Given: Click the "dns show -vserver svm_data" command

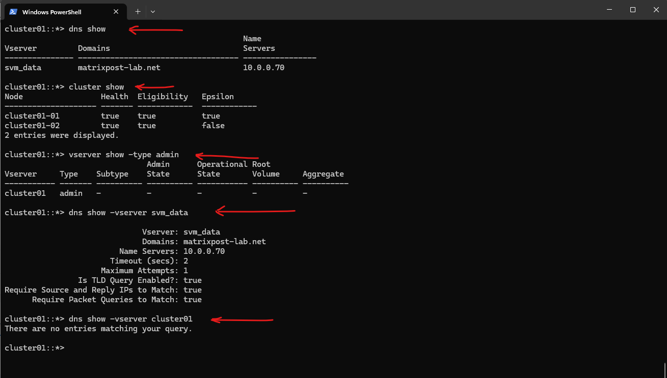Looking at the screenshot, I should coord(128,213).
